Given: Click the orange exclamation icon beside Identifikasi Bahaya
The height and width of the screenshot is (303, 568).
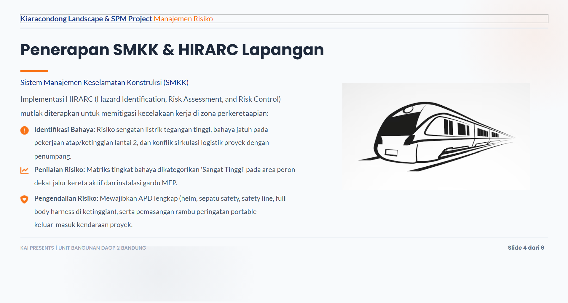Looking at the screenshot, I should 24,130.
